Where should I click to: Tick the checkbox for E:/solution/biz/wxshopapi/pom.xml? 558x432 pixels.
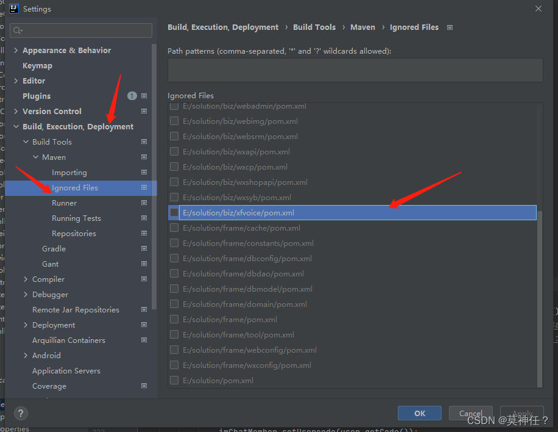pos(174,182)
